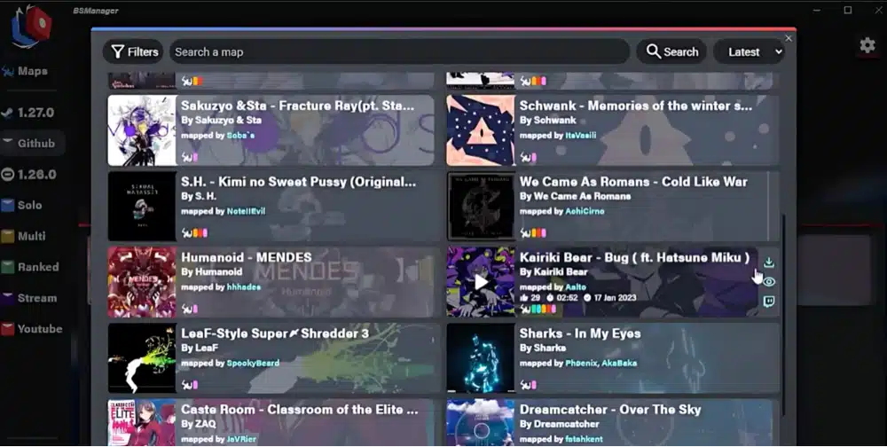Click difficulty color bars on Bug map
This screenshot has height=447, width=887.
click(545, 309)
